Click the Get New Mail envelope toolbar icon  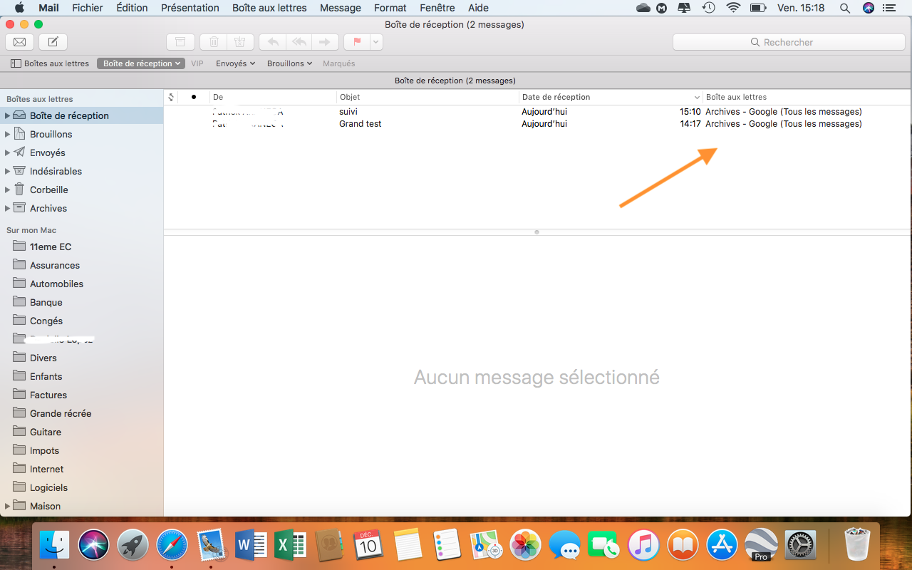tap(20, 42)
